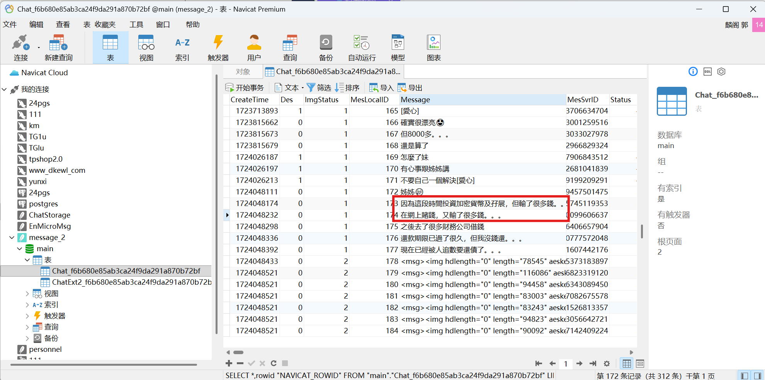This screenshot has width=765, height=380.
Task: Open the 帮助 menu
Action: (193, 25)
